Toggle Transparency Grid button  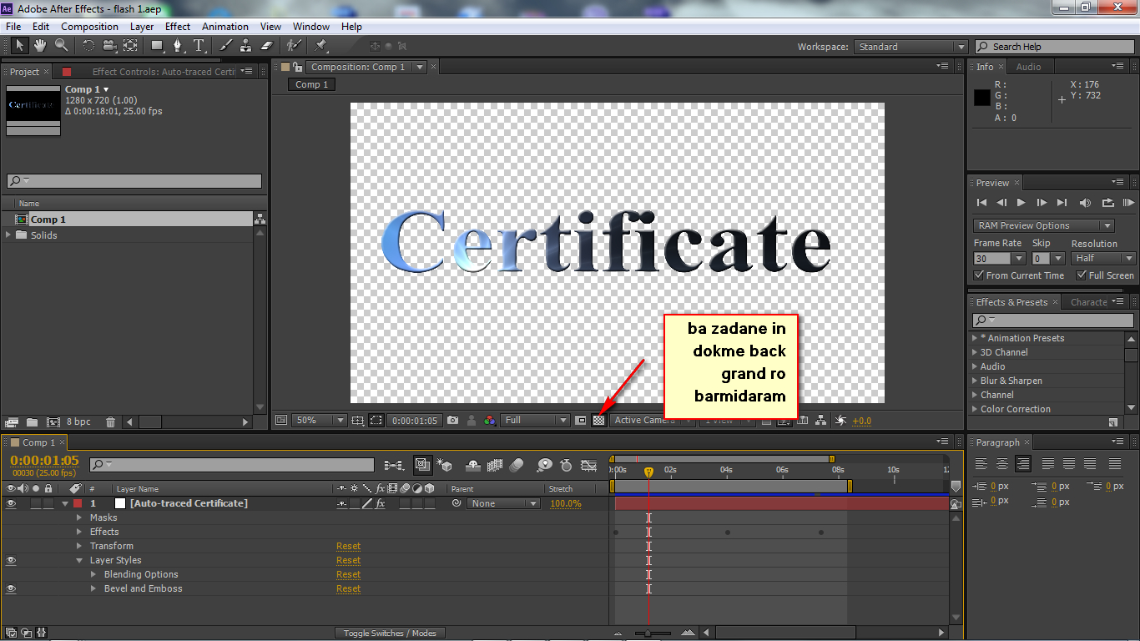pyautogui.click(x=598, y=421)
